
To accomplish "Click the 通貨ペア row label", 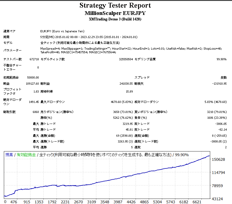I will (9, 31).
